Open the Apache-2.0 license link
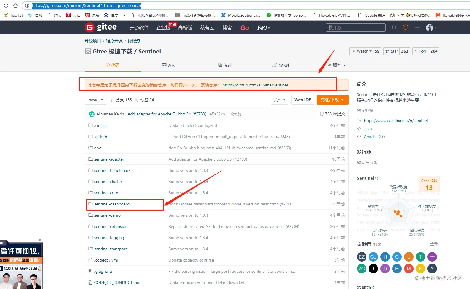Screen dimensions: 470x289 pyautogui.click(x=374, y=137)
